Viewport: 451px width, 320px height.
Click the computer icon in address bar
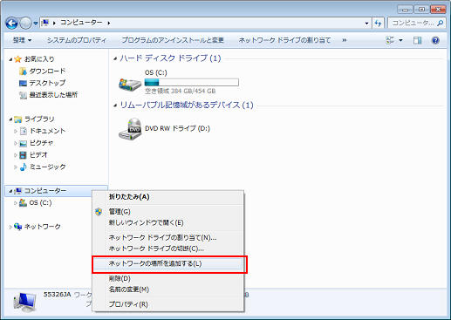point(44,23)
